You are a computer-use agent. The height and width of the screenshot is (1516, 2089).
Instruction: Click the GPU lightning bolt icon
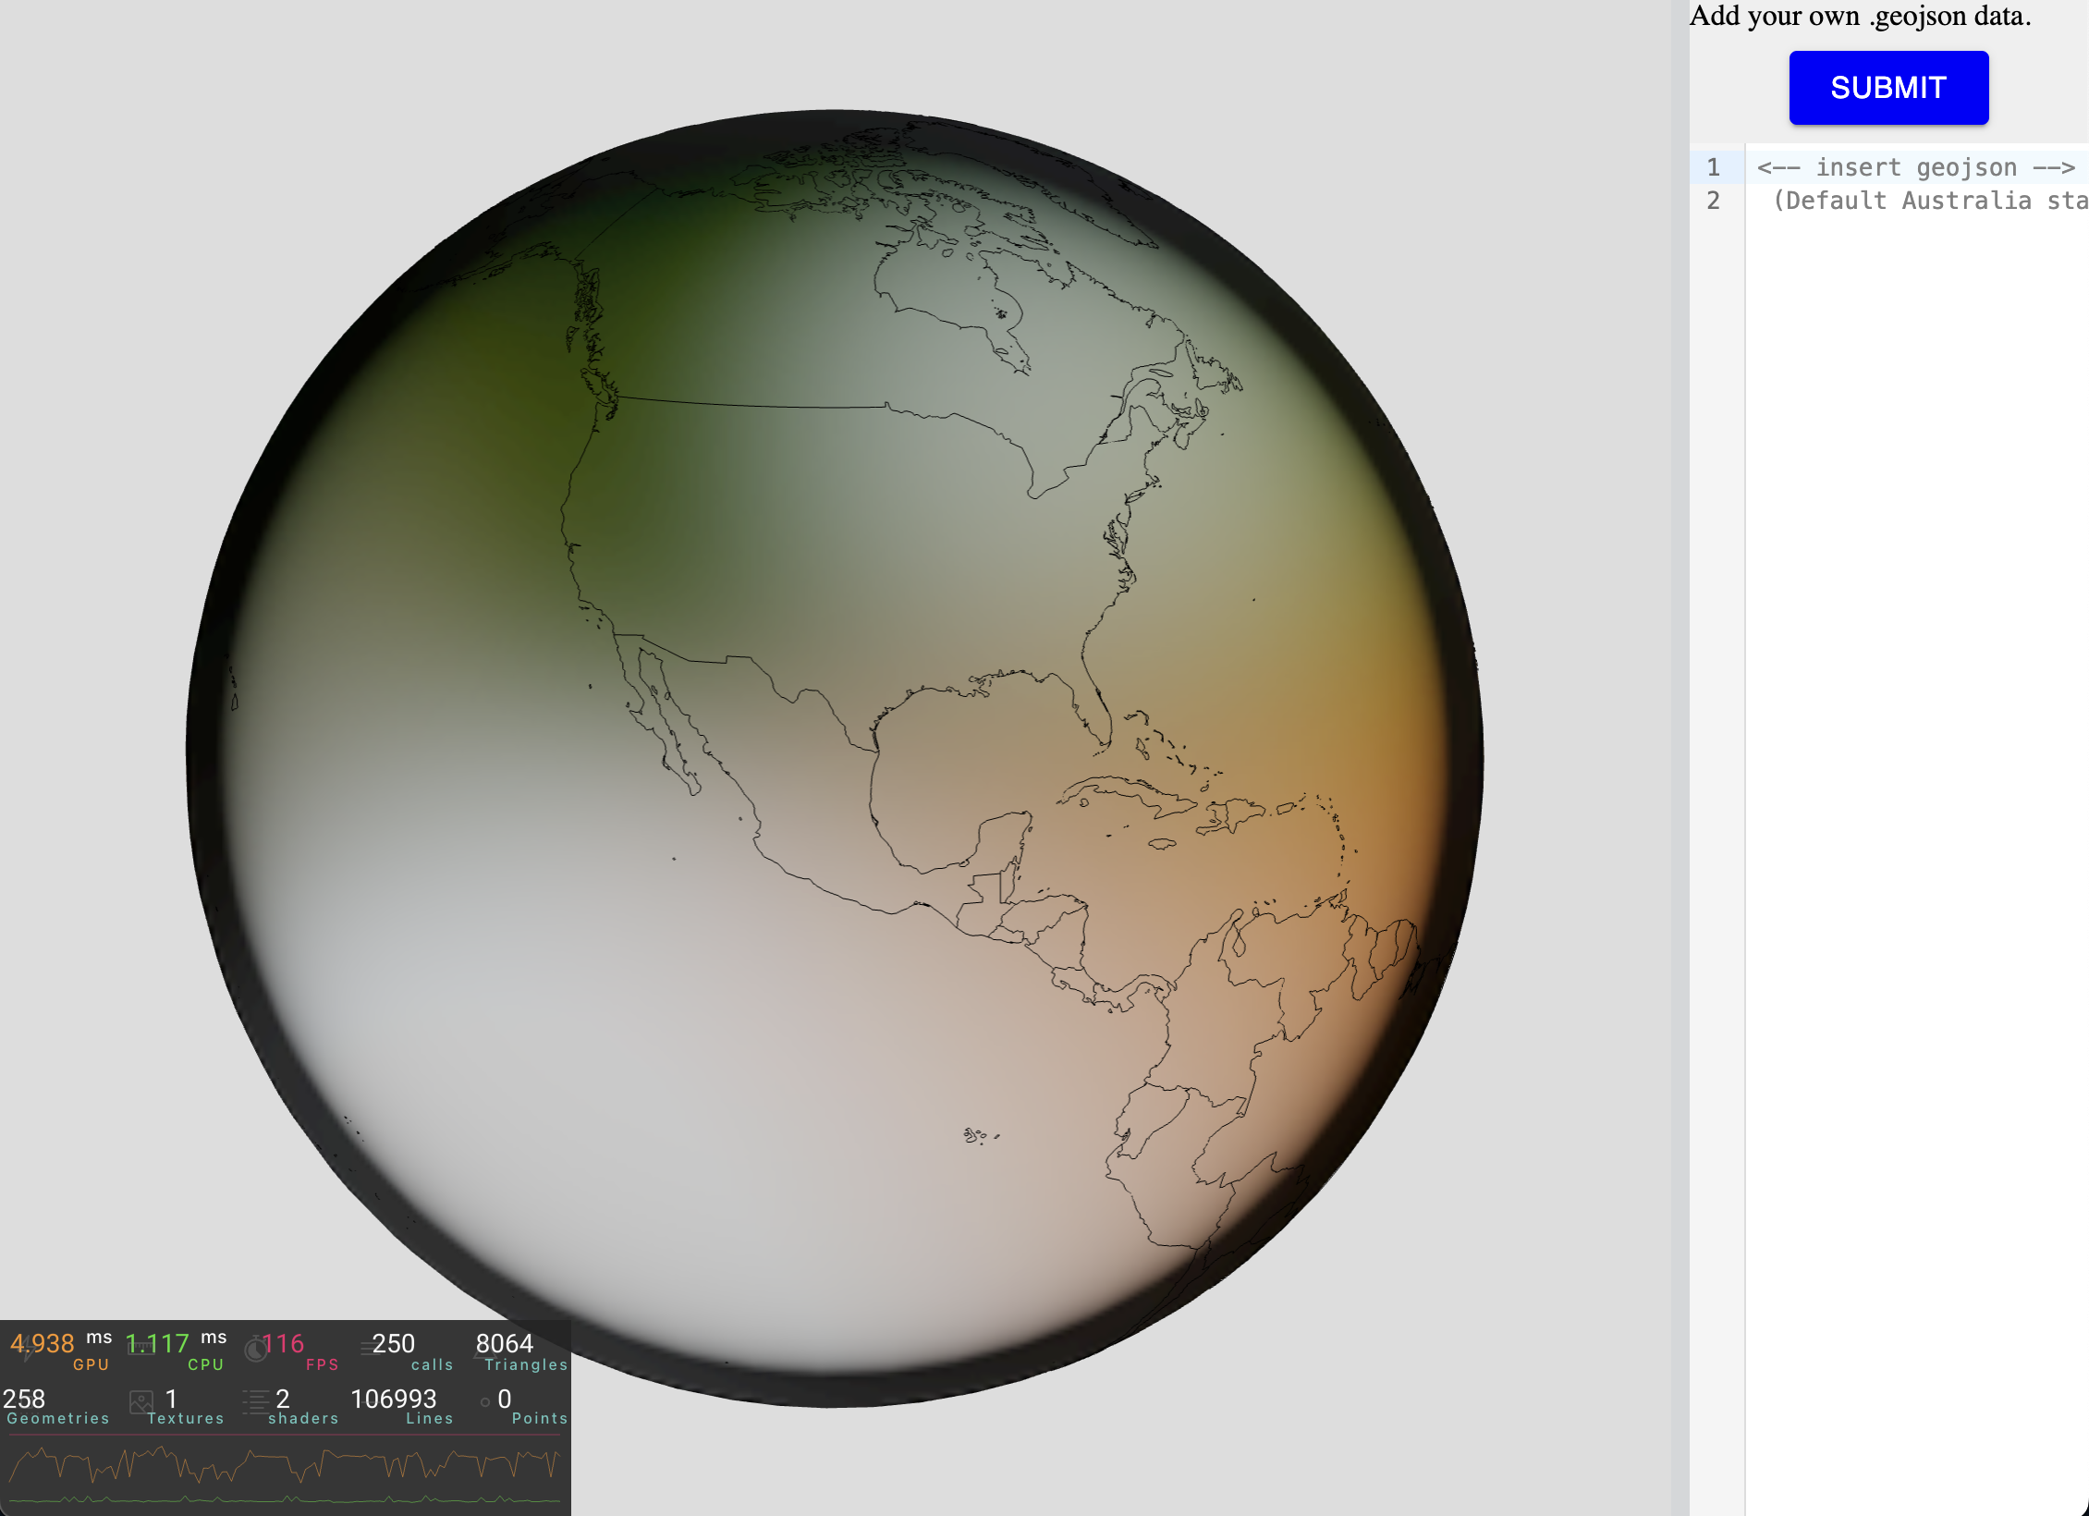pyautogui.click(x=26, y=1349)
